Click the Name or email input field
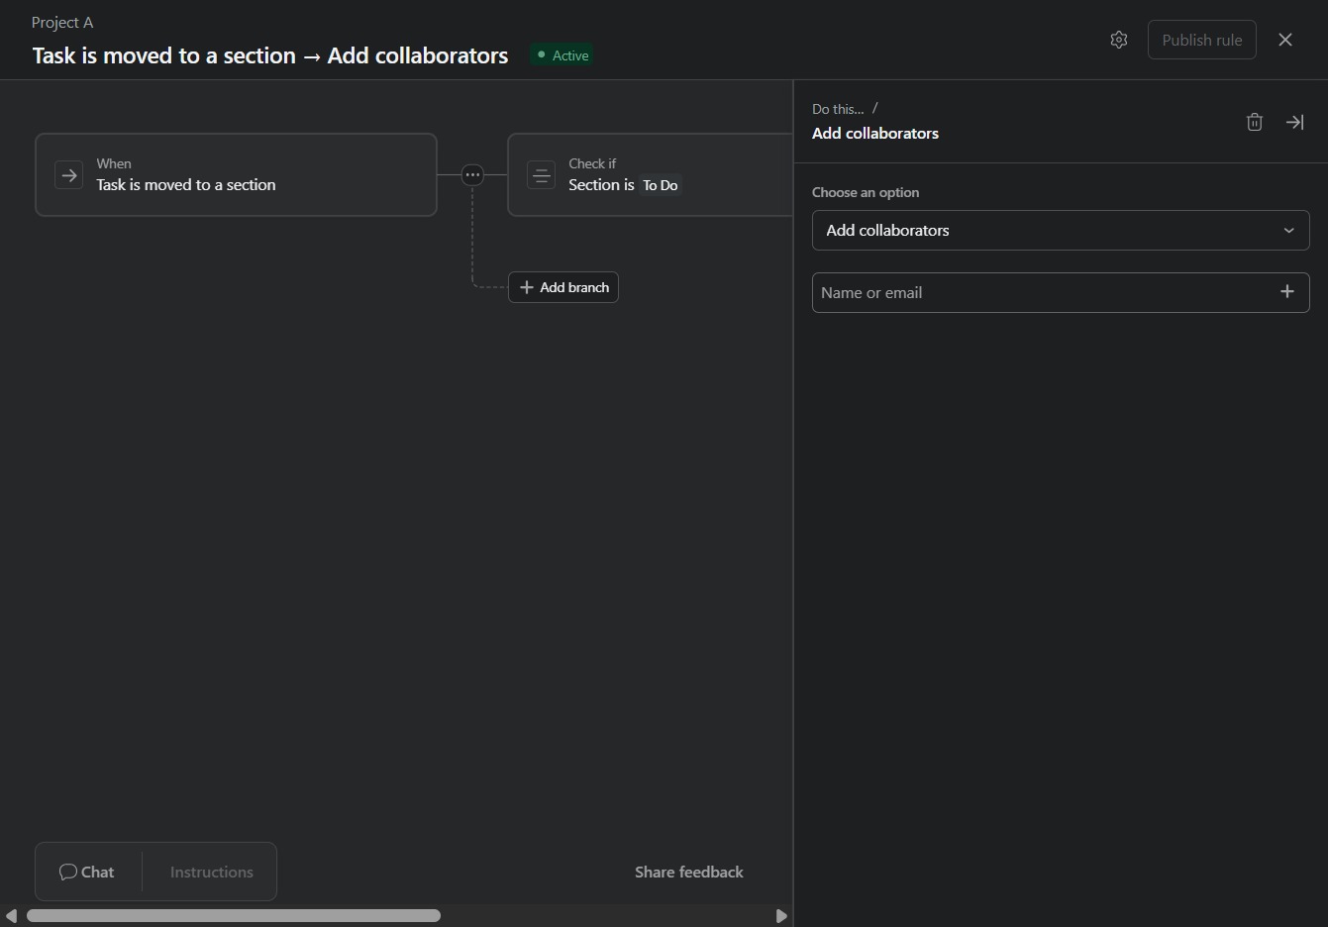 click(1061, 292)
